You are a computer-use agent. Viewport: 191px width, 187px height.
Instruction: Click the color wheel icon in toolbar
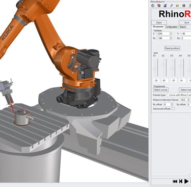pos(153,6)
